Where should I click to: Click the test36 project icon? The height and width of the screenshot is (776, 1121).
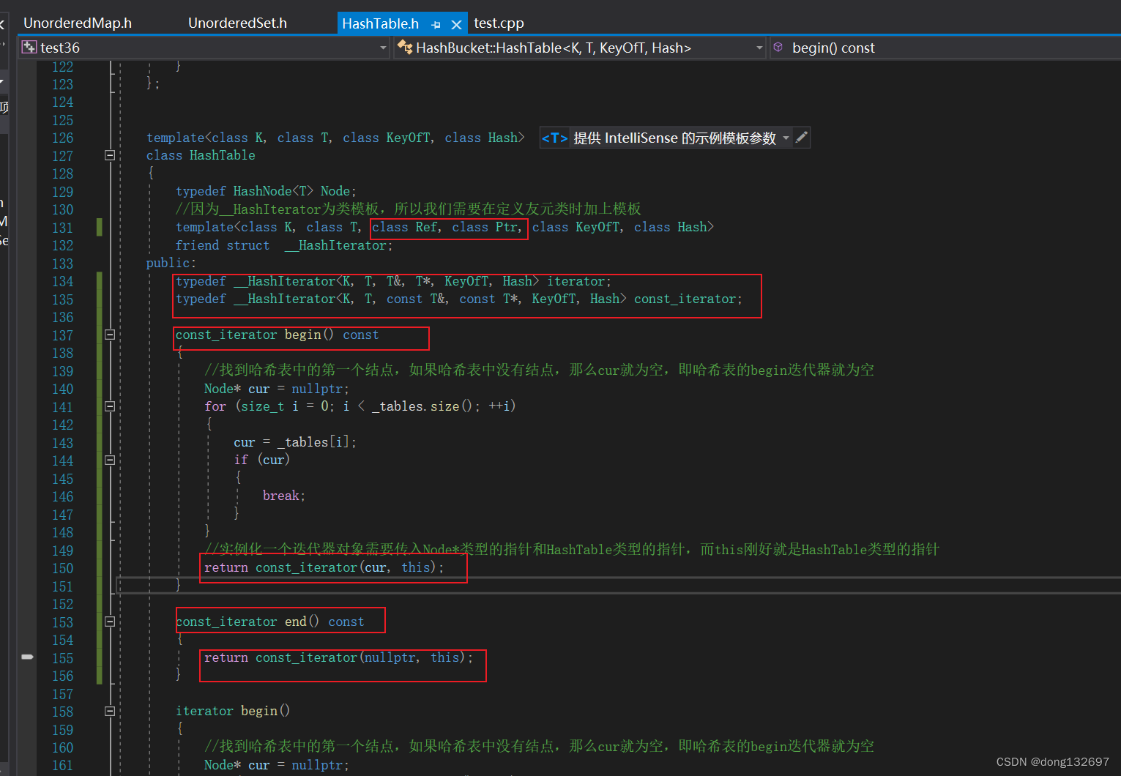pyautogui.click(x=29, y=48)
